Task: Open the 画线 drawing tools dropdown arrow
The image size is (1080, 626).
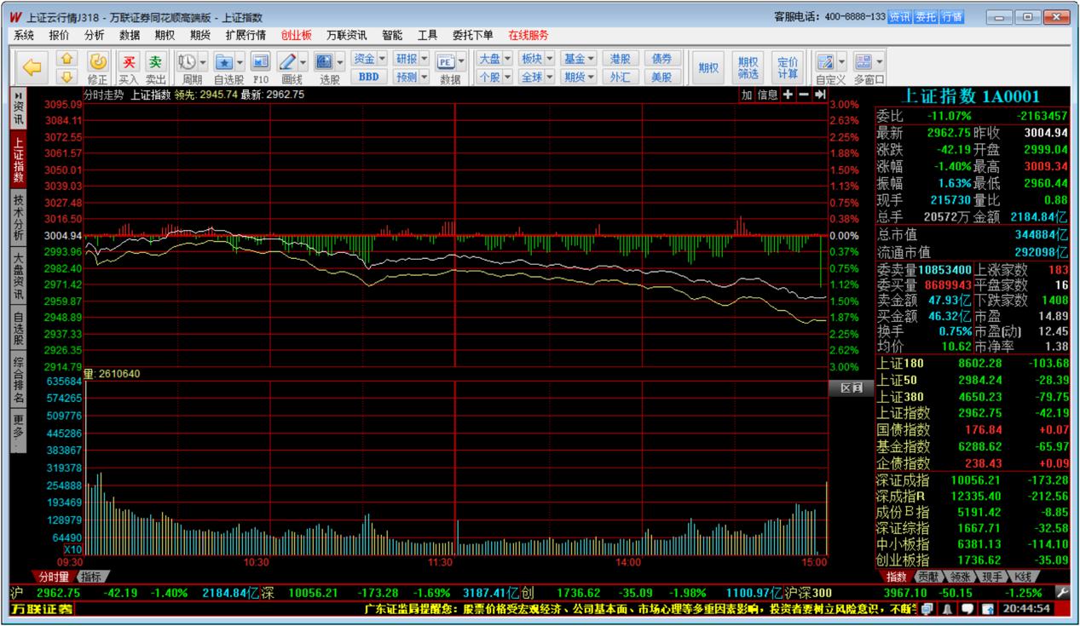Action: click(x=303, y=62)
